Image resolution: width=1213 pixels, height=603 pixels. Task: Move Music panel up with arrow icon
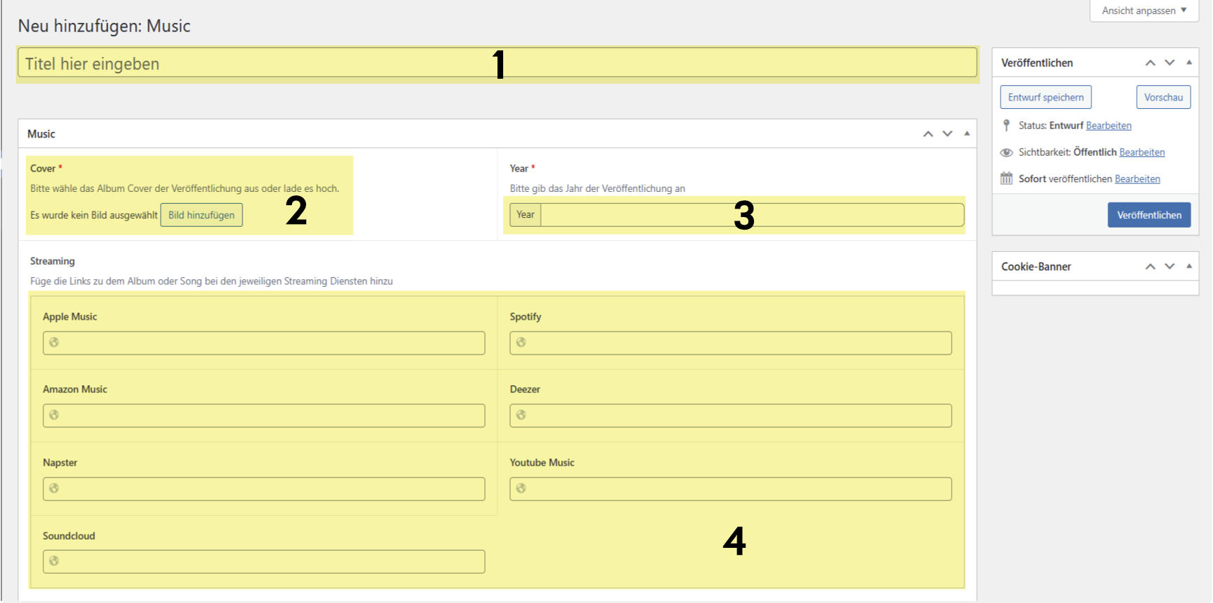coord(928,134)
